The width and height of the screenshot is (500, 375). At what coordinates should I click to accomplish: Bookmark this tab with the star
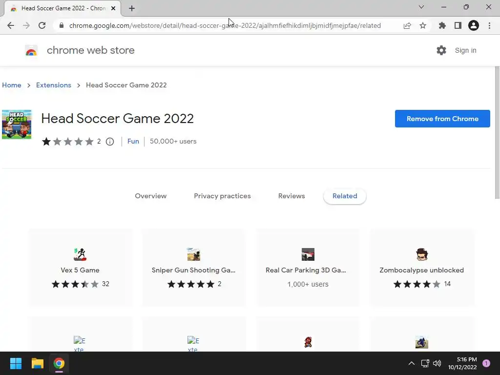coord(423,25)
